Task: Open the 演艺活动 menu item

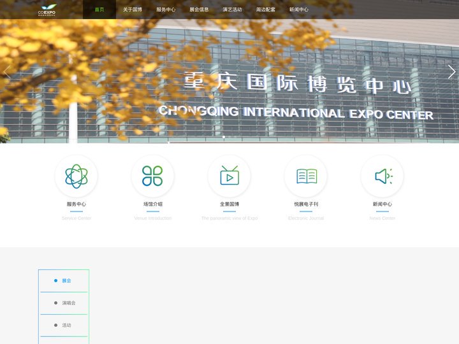Action: [x=233, y=10]
